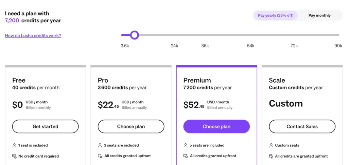The height and width of the screenshot is (165, 348).
Task: Click the credits icon in the Pro plan
Action: pyautogui.click(x=100, y=156)
